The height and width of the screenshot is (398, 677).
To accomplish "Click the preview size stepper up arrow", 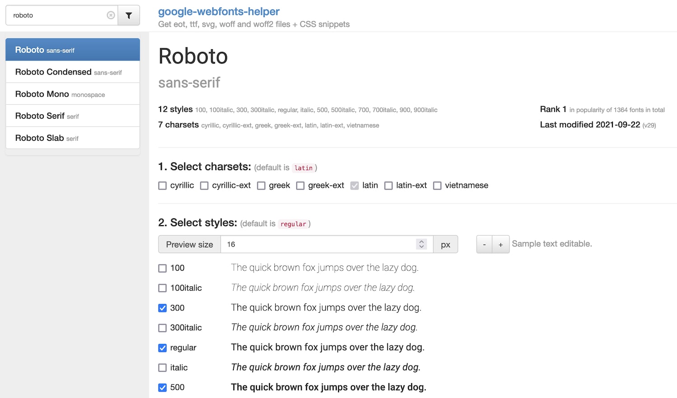I will (421, 241).
